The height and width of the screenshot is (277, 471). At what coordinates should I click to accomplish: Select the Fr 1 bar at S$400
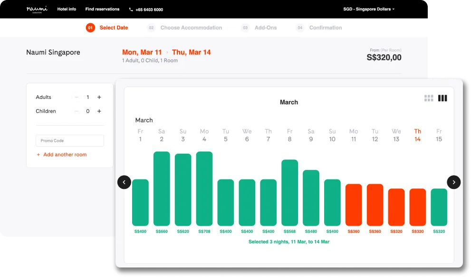140,202
